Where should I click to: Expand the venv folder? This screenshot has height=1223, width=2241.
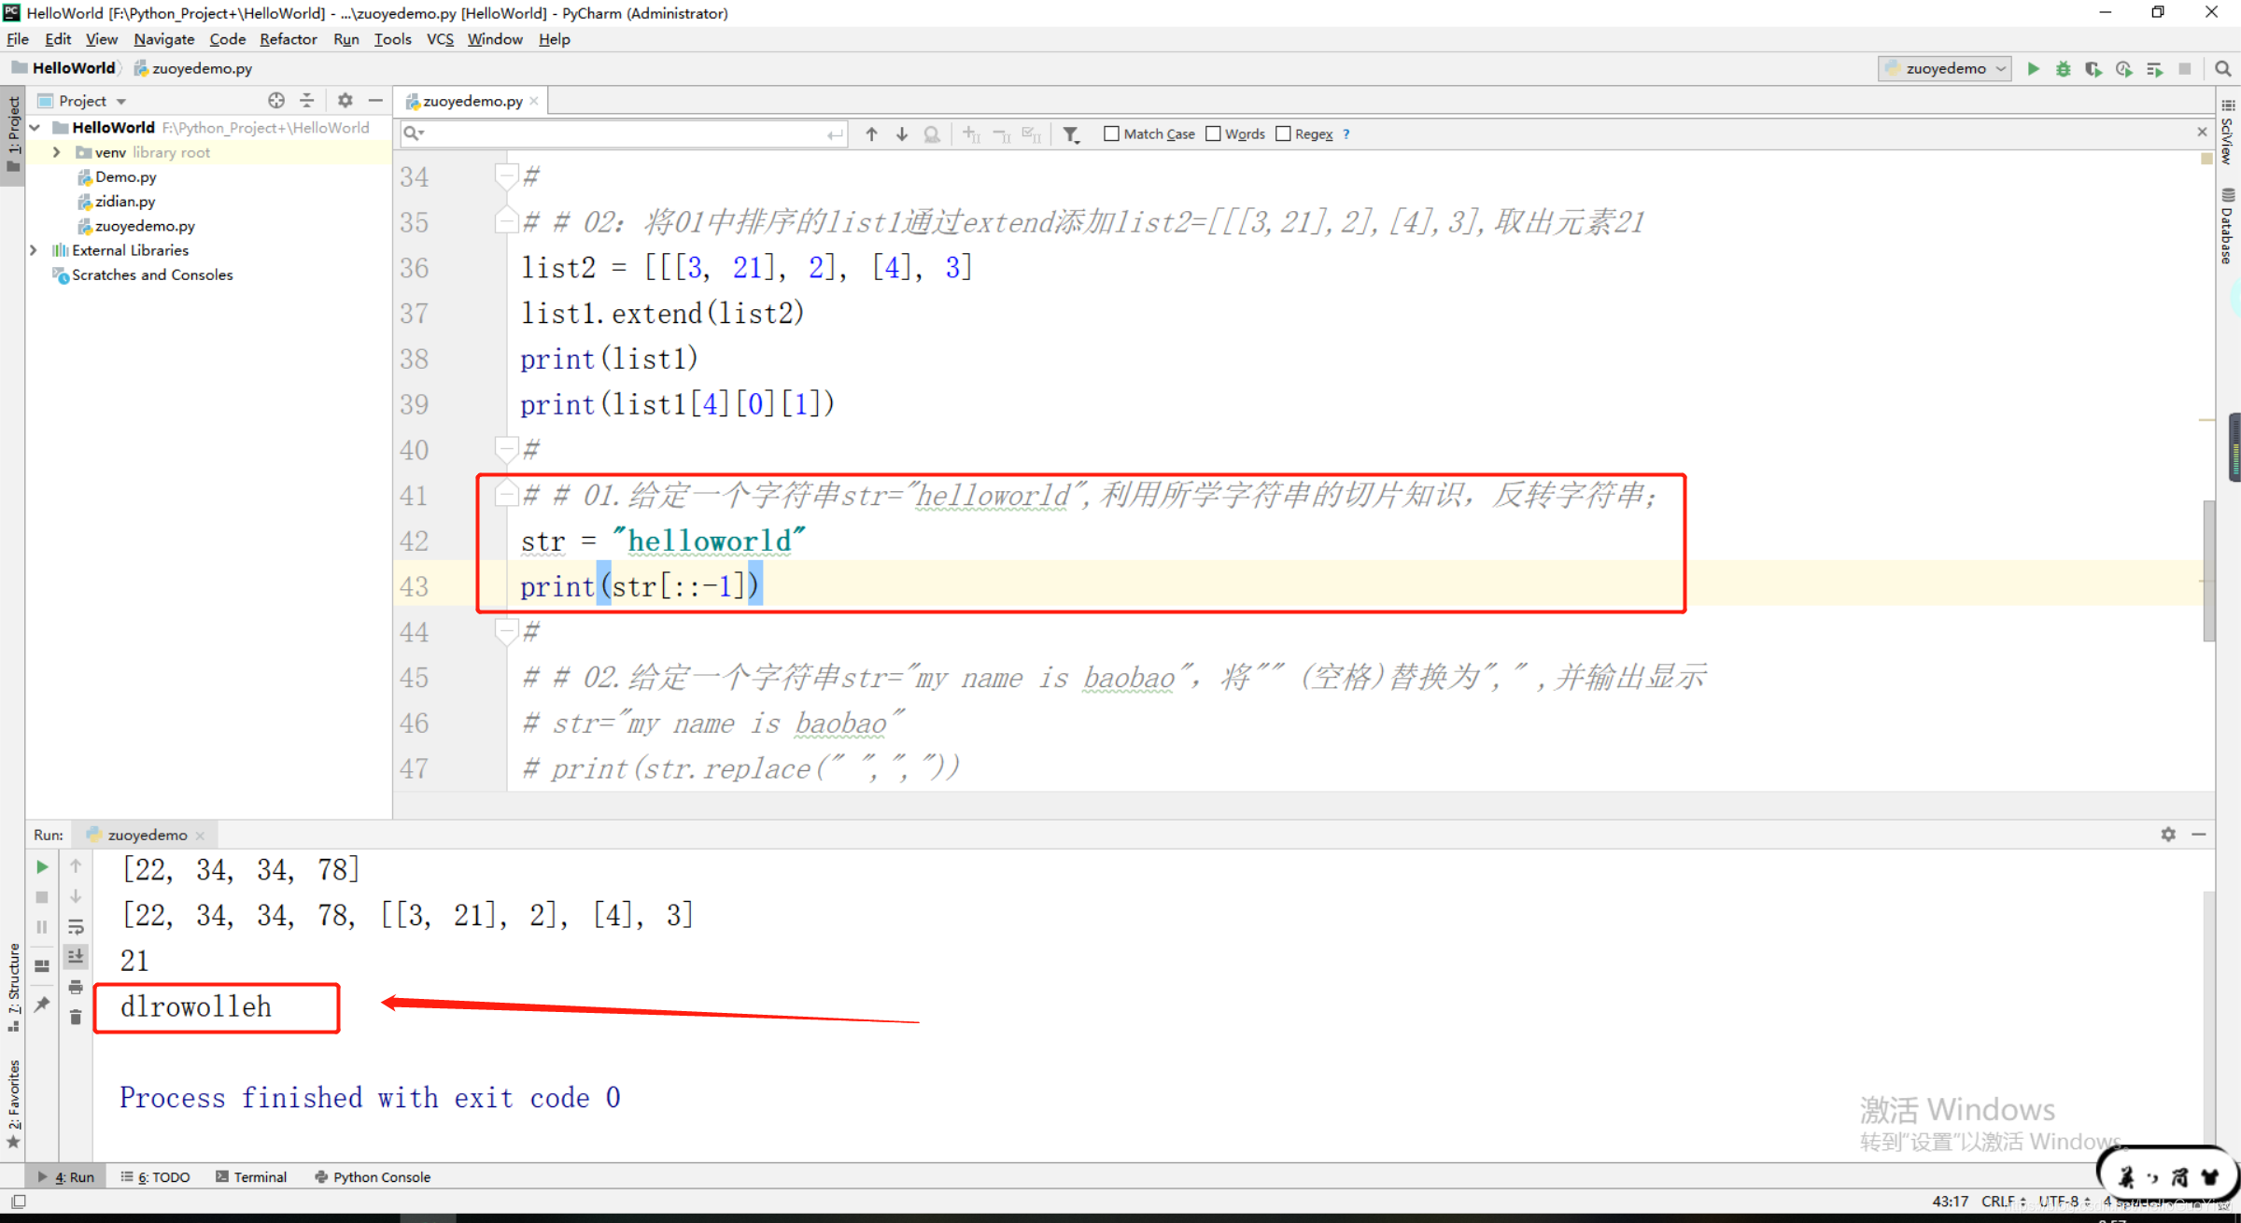[56, 152]
